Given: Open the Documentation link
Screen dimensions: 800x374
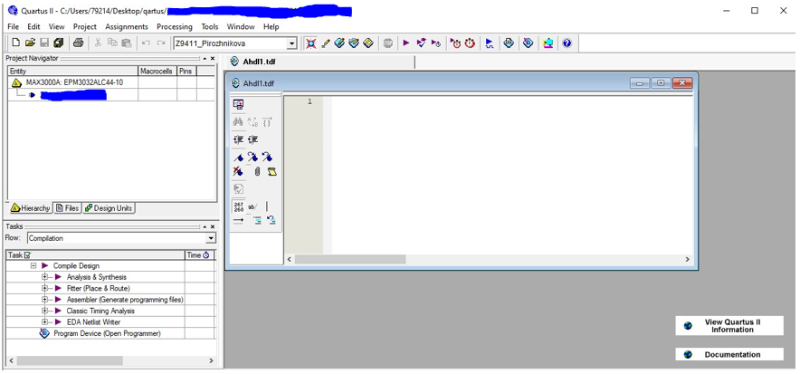Looking at the screenshot, I should 729,355.
